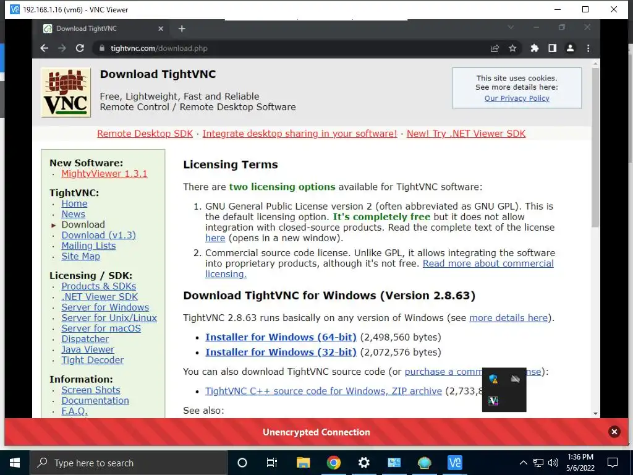Download TightVNC C++ source code ZIP archive

(323, 391)
